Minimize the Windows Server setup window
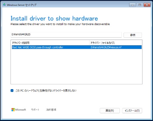 (x=133, y=5)
